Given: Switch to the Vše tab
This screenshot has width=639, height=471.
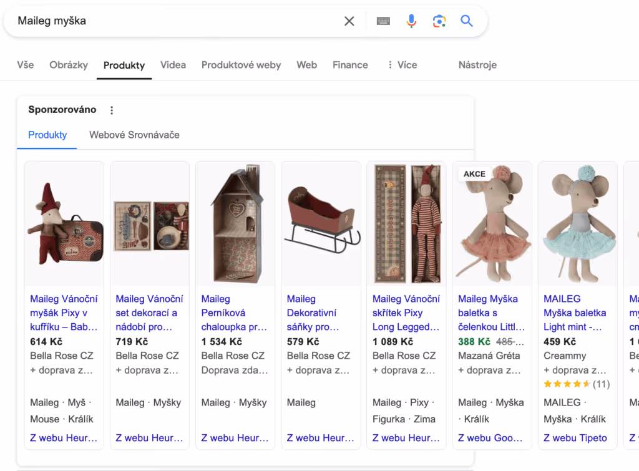Looking at the screenshot, I should click(x=25, y=65).
